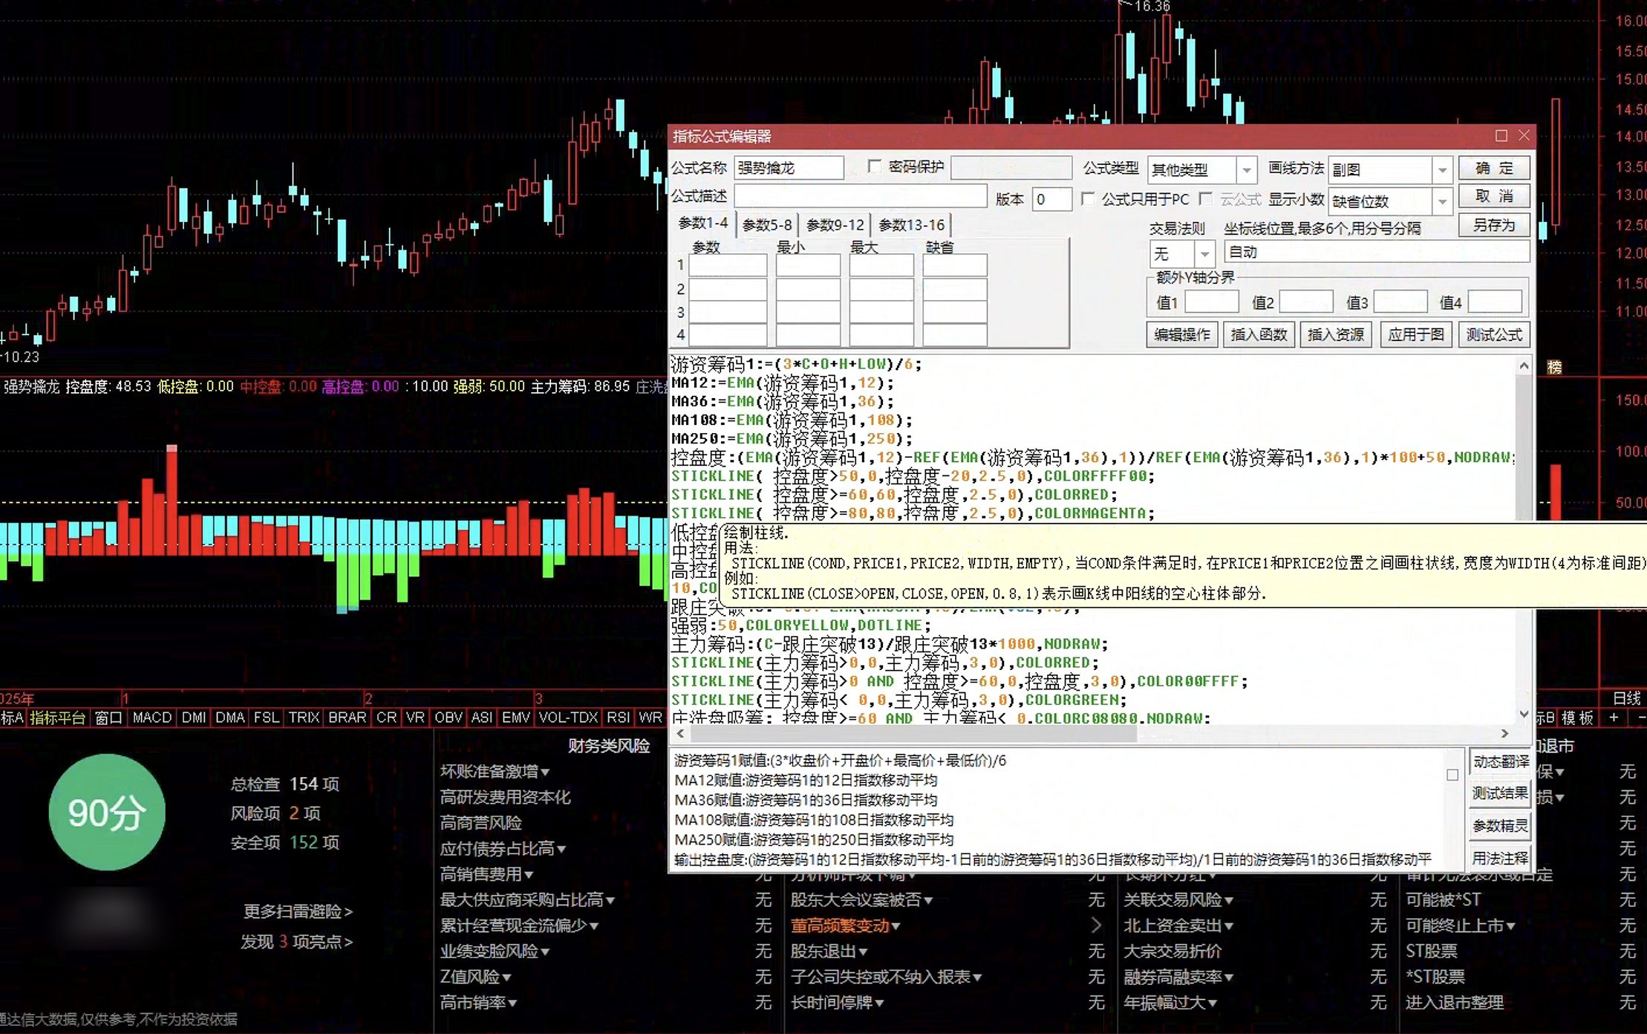Select the VOL-TDX indicator tab

568,718
